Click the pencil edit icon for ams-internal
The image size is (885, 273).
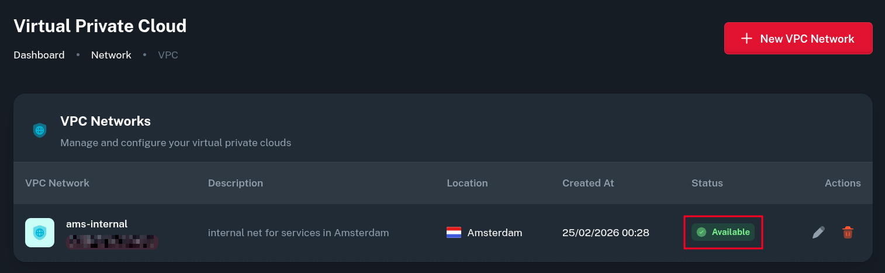[818, 233]
